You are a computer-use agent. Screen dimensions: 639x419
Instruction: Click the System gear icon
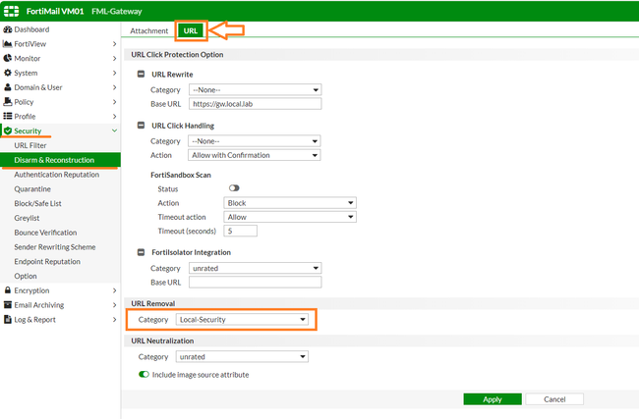pyautogui.click(x=8, y=73)
